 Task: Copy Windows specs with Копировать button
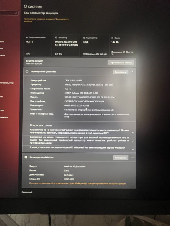click(120, 158)
